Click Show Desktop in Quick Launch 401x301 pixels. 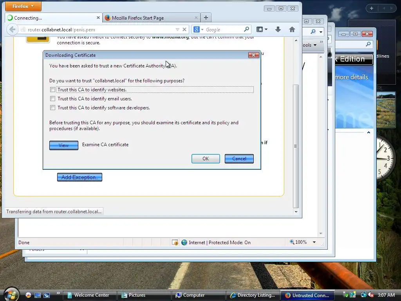pyautogui.click(x=38, y=295)
